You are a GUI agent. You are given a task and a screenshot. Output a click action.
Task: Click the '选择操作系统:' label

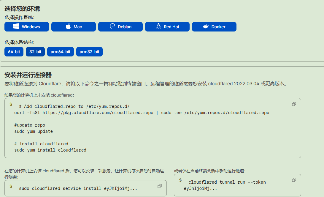tap(19, 17)
